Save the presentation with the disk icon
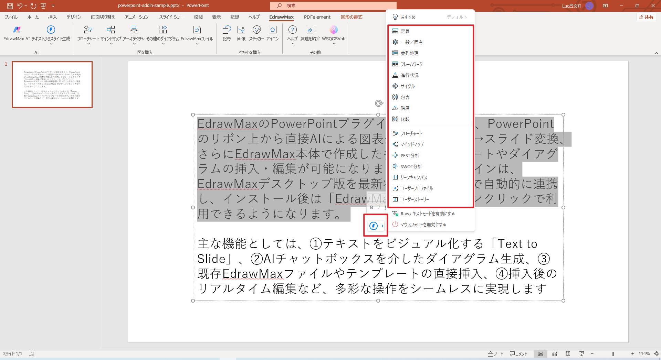 coord(10,6)
